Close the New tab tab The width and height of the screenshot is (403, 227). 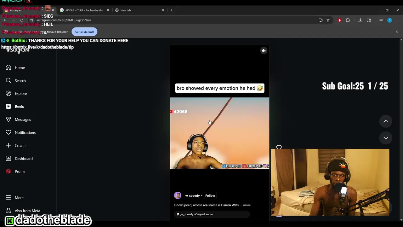[163, 10]
